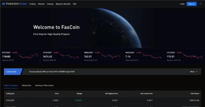Click the More arrow for news

(194, 72)
